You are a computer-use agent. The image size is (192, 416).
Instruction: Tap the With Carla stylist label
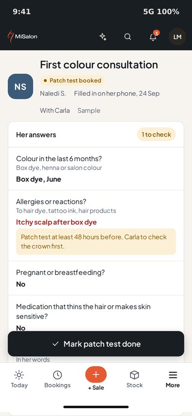55,110
